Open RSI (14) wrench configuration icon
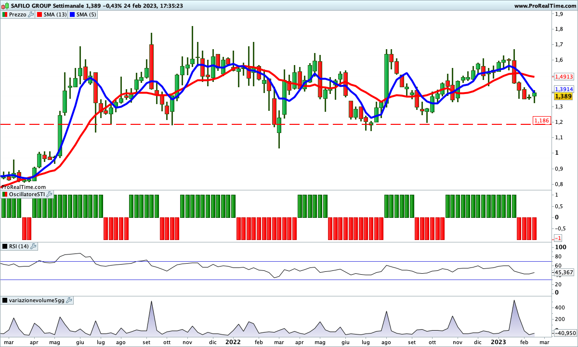 coord(33,246)
